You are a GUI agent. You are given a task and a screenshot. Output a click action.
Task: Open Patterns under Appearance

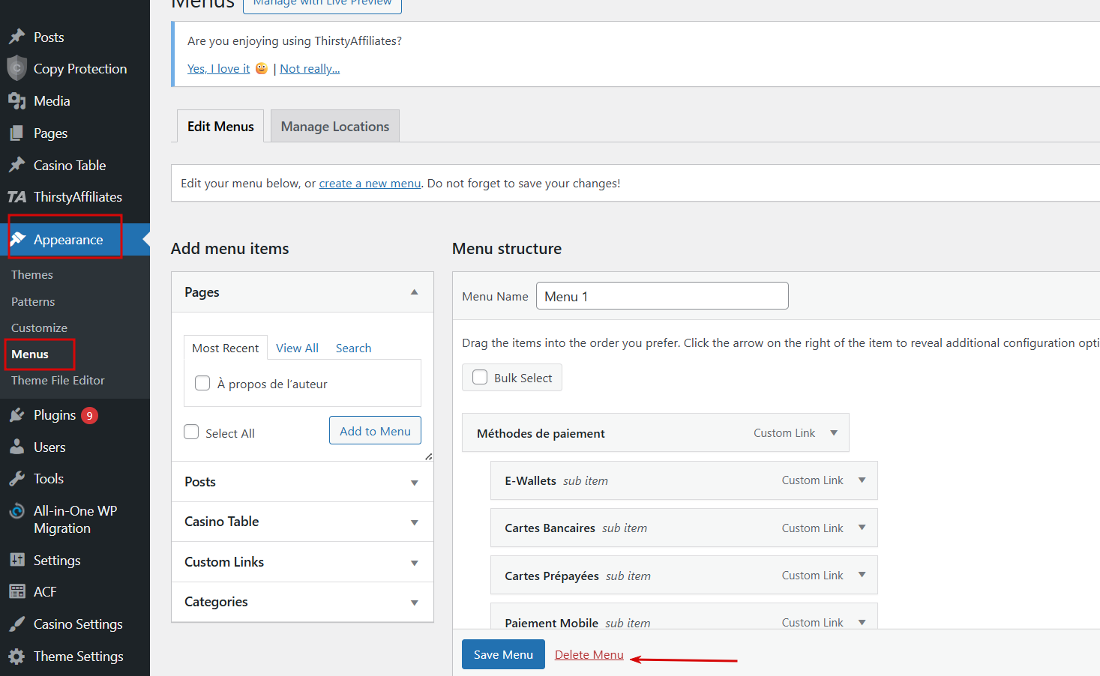(x=33, y=301)
